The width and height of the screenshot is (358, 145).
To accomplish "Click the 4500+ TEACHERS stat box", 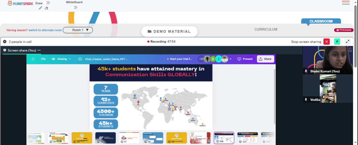I will [x=106, y=113].
